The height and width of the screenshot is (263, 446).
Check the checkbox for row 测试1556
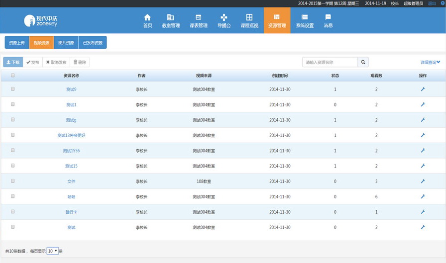coord(13,150)
